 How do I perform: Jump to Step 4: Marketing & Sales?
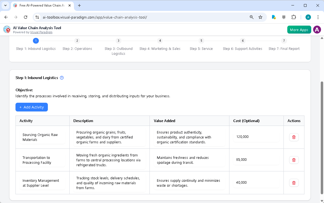coord(160,41)
